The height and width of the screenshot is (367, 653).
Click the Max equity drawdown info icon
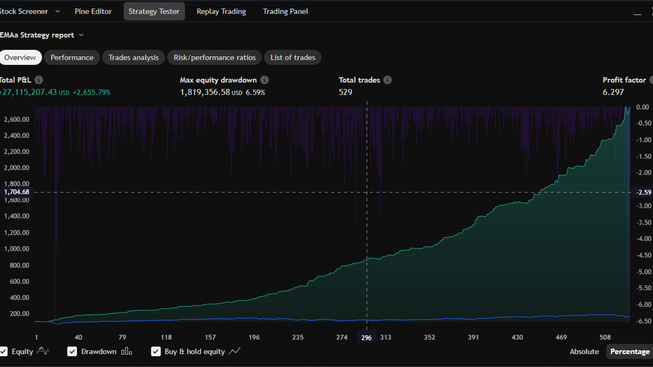[x=264, y=80]
